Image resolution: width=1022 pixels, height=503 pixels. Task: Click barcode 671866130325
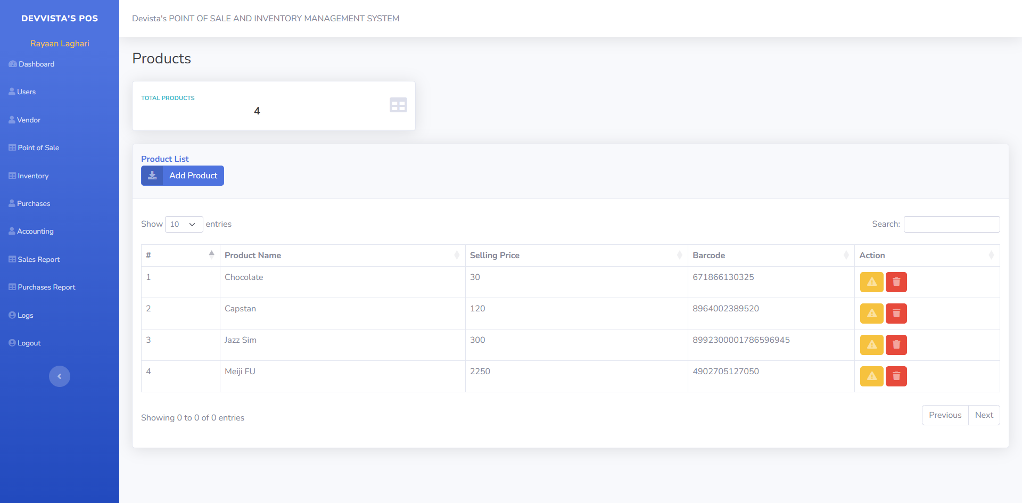click(x=723, y=277)
